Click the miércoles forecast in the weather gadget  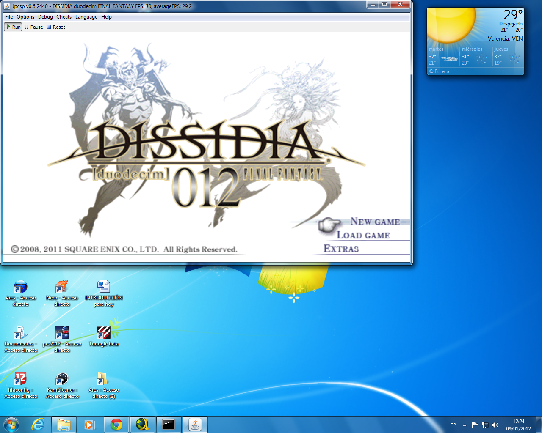(x=476, y=56)
